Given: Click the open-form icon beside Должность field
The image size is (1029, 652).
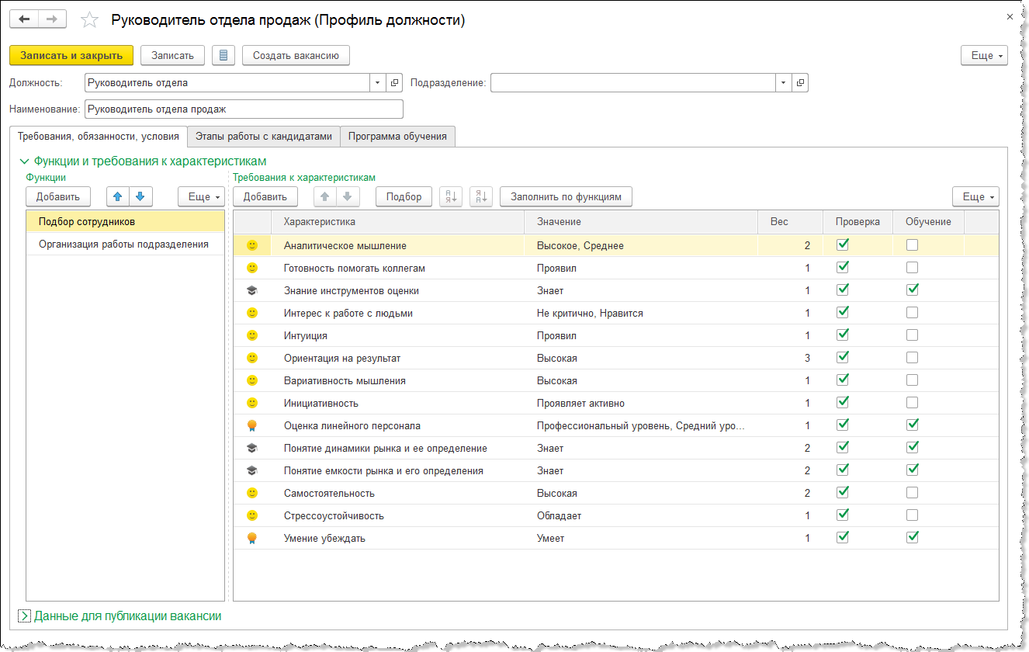Looking at the screenshot, I should [395, 82].
